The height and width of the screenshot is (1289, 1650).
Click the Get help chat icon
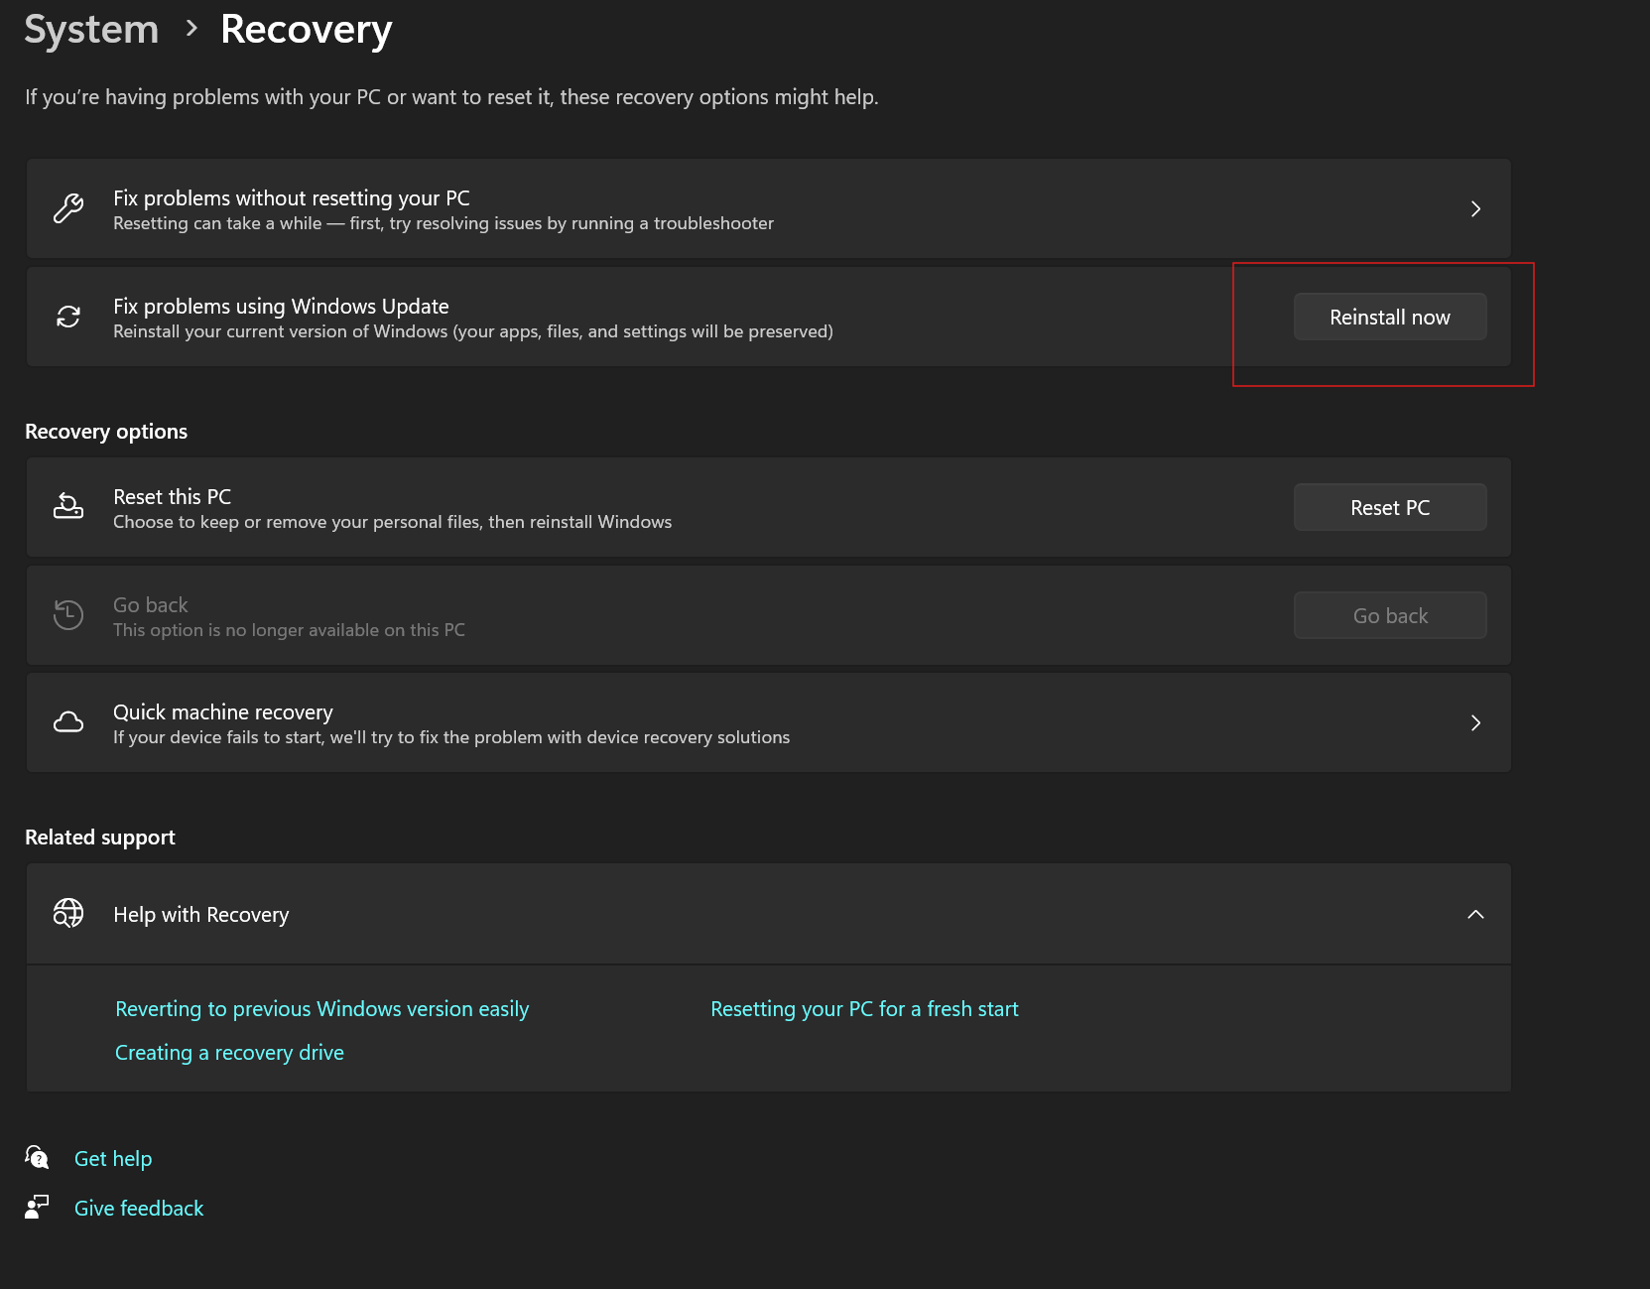tap(37, 1157)
